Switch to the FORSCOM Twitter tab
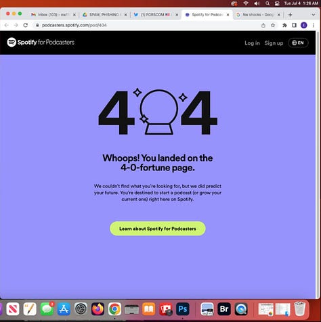 tap(156, 15)
